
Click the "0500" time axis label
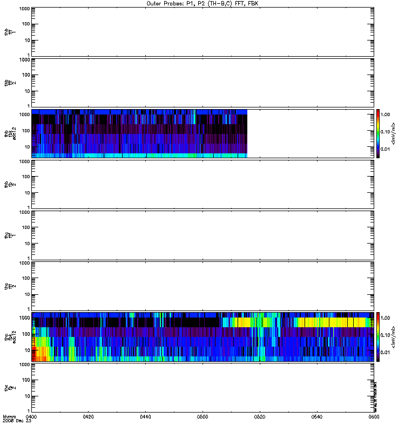tap(202, 416)
